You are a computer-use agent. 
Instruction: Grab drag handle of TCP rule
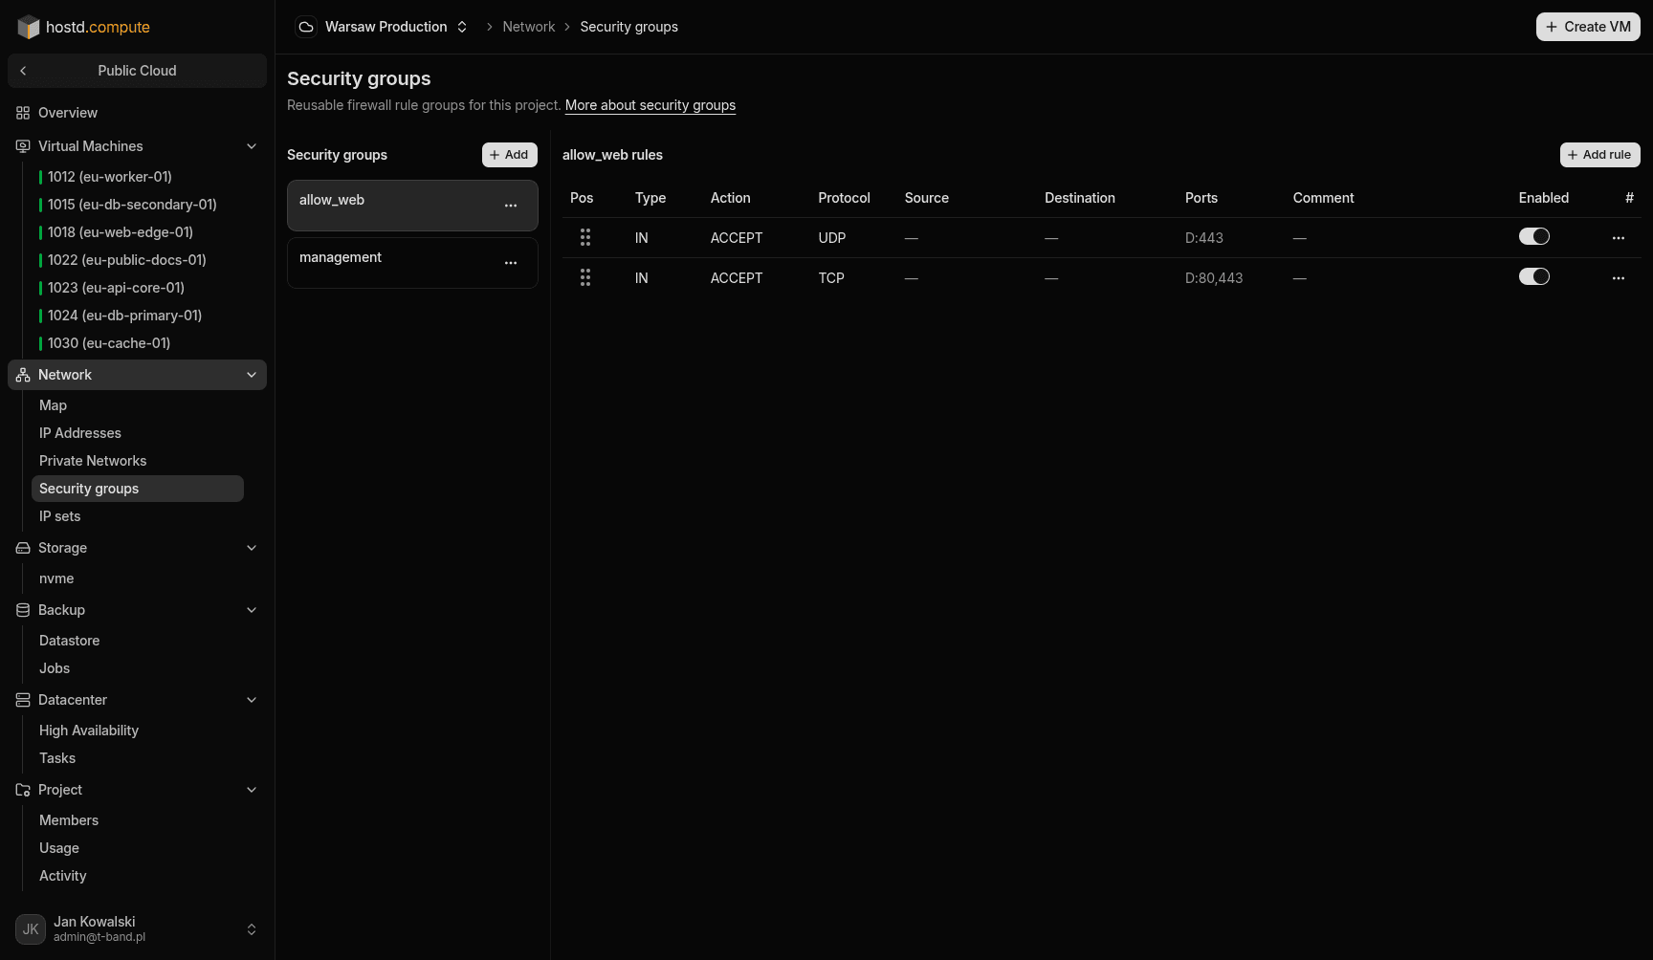(x=585, y=277)
